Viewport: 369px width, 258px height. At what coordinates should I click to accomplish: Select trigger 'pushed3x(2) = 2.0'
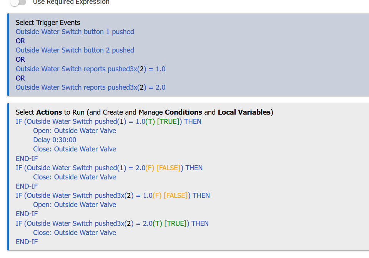90,87
